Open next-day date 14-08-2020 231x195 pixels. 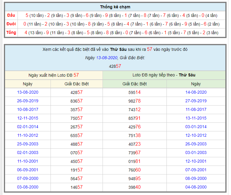(x=196, y=92)
